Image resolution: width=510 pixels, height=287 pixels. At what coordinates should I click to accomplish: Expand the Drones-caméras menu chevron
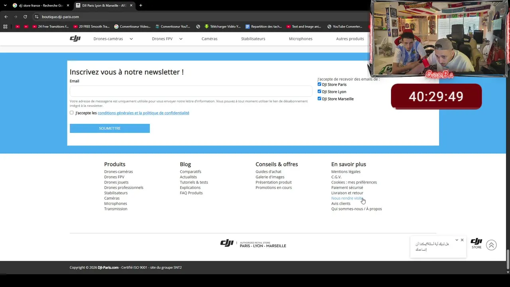(x=131, y=39)
